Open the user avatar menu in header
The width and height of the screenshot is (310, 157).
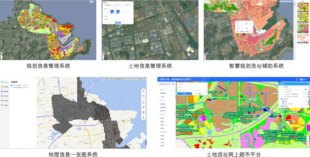click(x=302, y=79)
